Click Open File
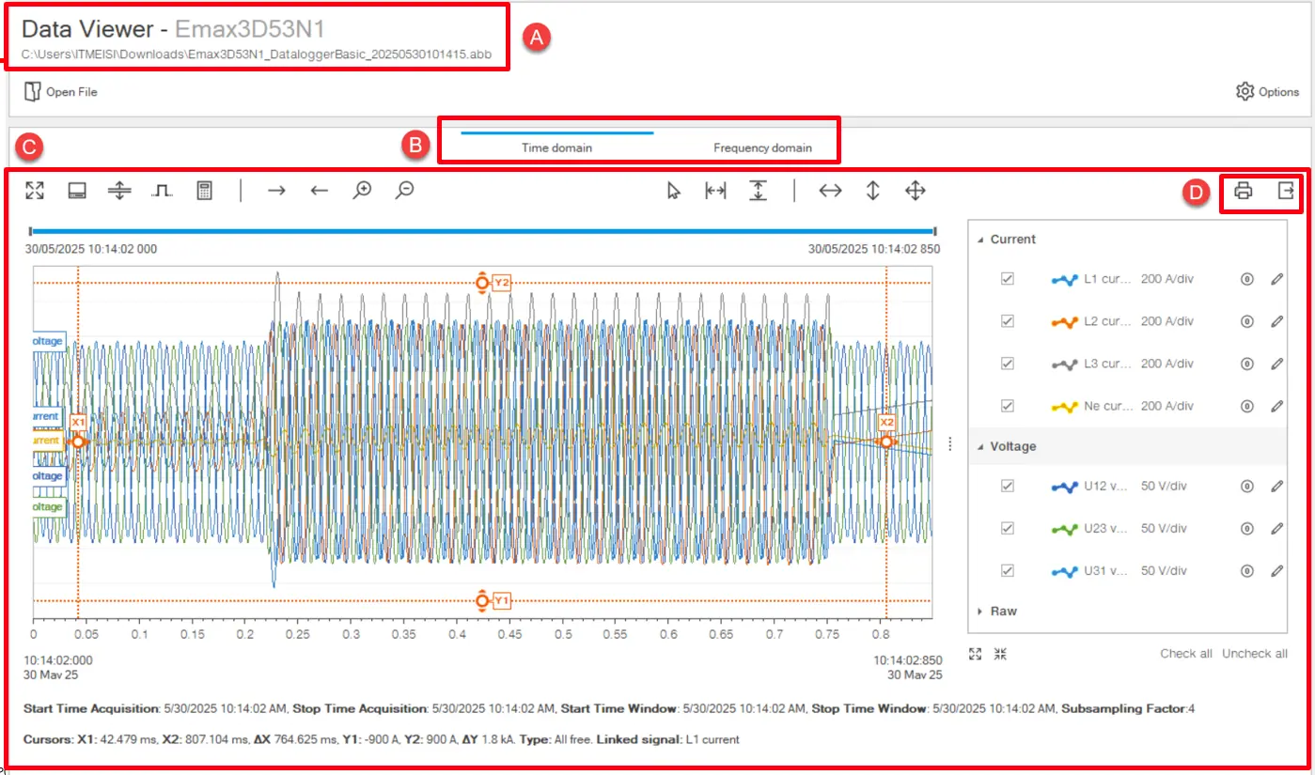The image size is (1315, 775). pos(59,91)
